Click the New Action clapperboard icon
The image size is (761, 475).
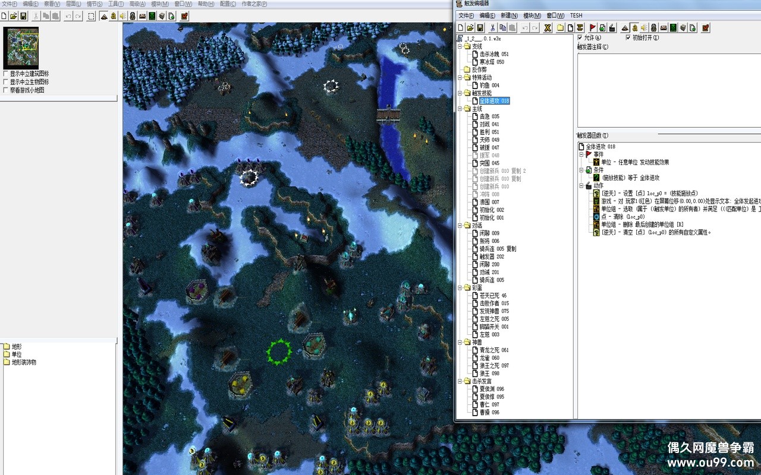612,27
